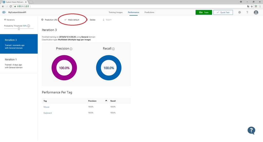263x142 pixels.
Task: Open Chrome menu three dots
Action: coord(260,6)
